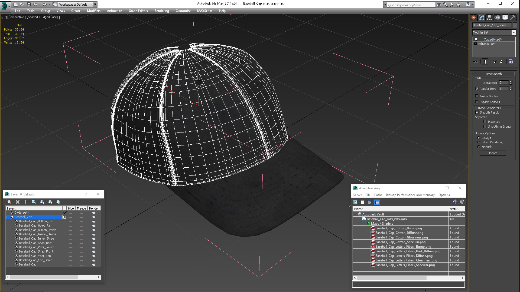Click Highlight Selected Objects' Layers icon
The width and height of the screenshot is (520, 292).
(x=42, y=202)
